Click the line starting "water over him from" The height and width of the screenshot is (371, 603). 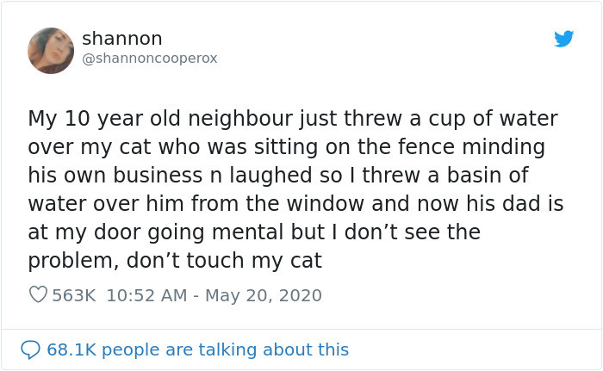pyautogui.click(x=295, y=203)
